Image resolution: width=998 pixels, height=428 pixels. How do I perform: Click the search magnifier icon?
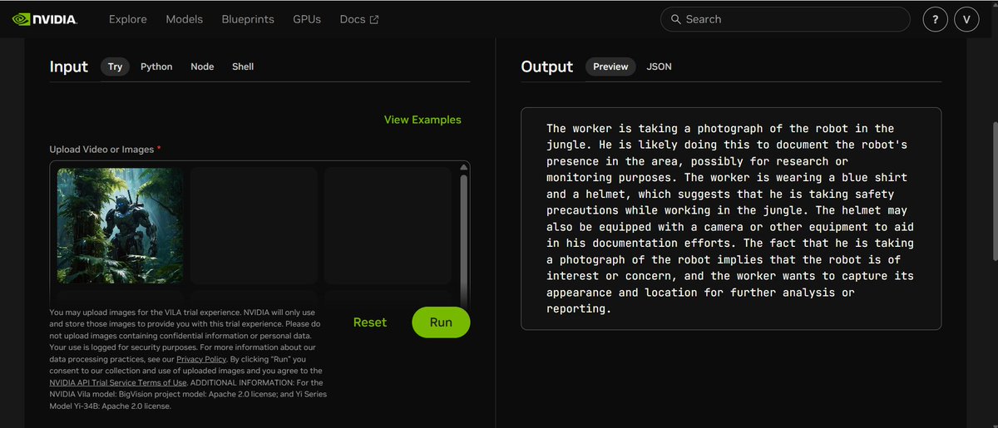pos(674,19)
